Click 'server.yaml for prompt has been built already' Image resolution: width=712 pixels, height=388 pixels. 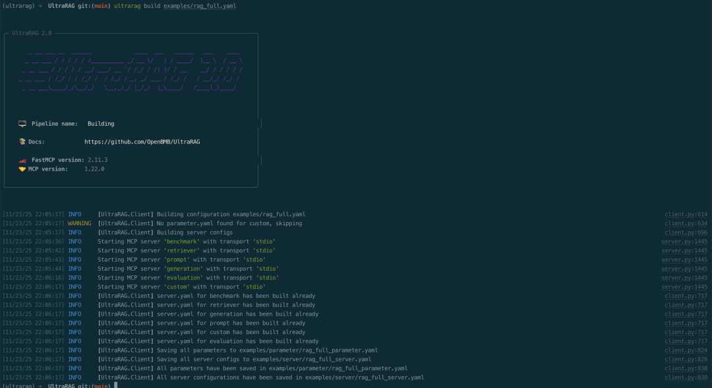click(x=231, y=323)
